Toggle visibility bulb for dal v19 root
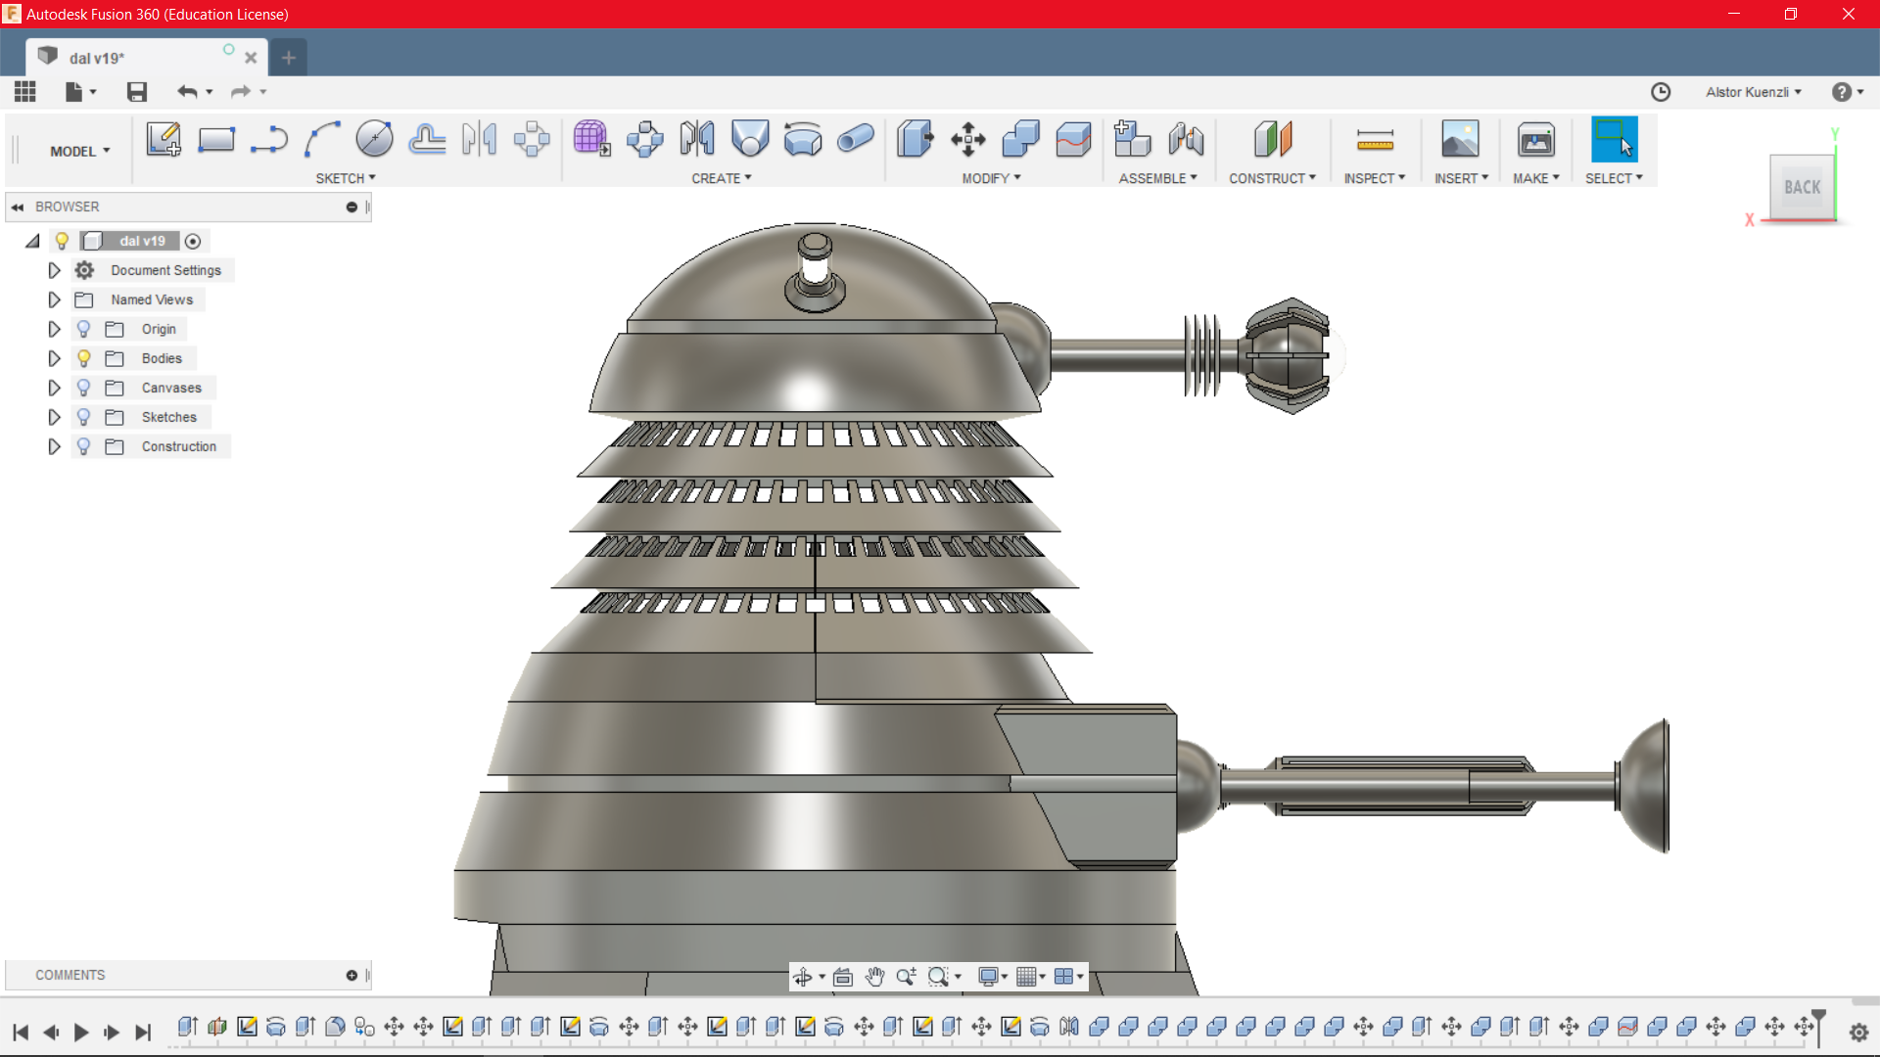 click(62, 241)
